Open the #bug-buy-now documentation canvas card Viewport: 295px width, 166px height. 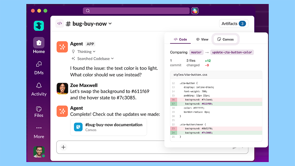click(x=109, y=127)
